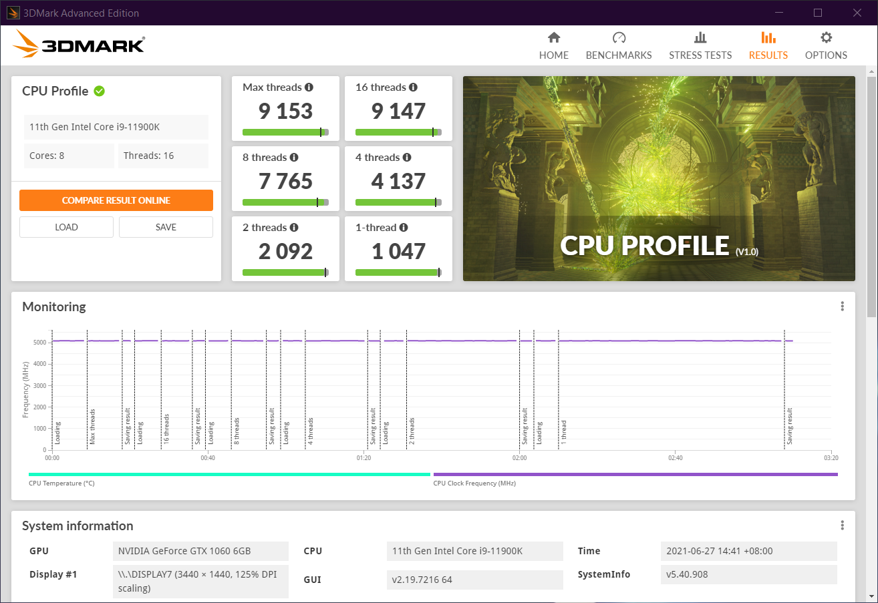Viewport: 878px width, 603px height.
Task: Click the CPU Profile preview image
Action: pos(658,178)
